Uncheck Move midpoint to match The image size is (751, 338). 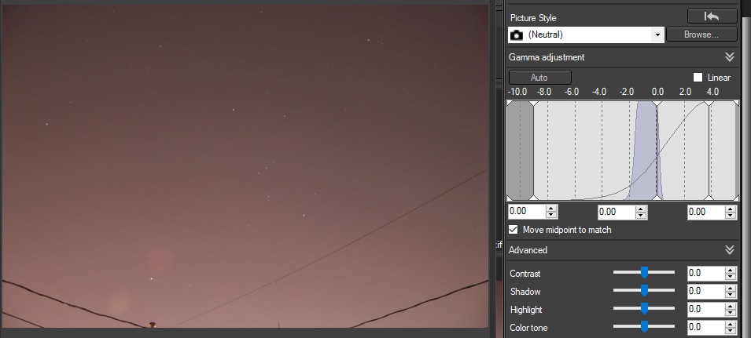(514, 230)
